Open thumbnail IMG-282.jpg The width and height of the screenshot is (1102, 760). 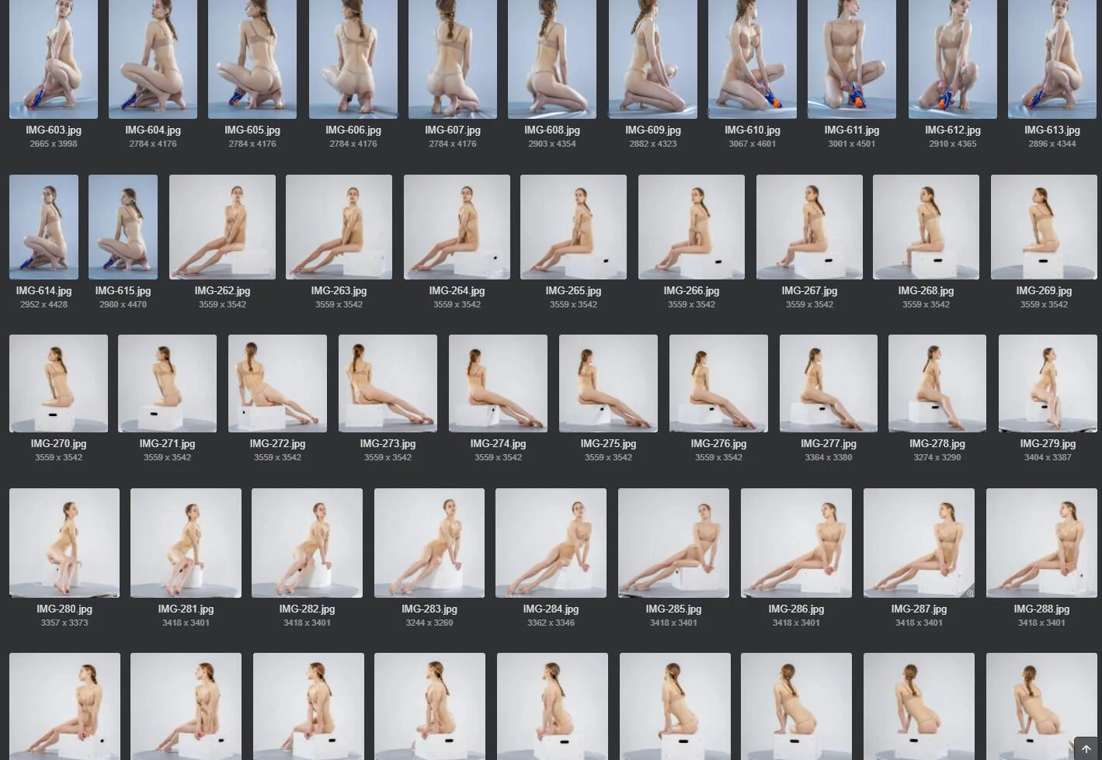[x=307, y=543]
